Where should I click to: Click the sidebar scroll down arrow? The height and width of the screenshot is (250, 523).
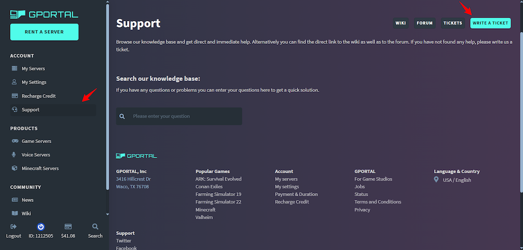[107, 215]
